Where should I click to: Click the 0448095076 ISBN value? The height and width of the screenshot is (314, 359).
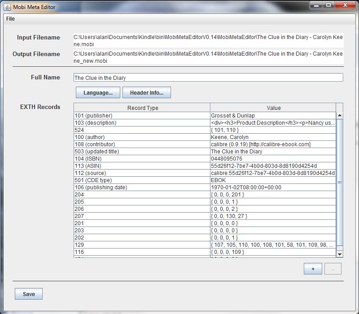(273, 159)
